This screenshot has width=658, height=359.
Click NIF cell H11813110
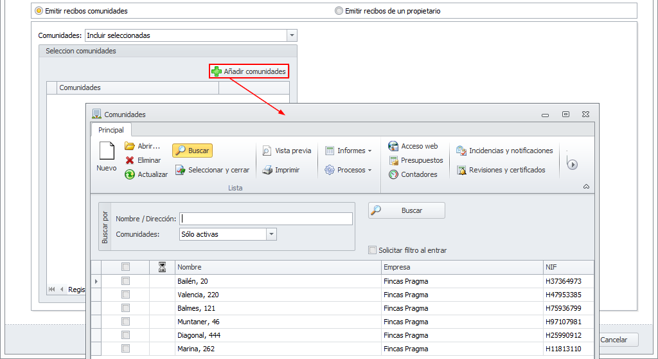(569, 349)
